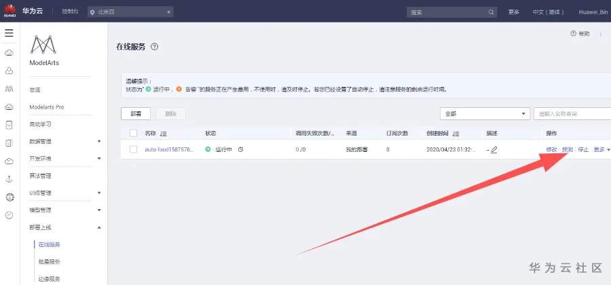This screenshot has width=611, height=285.
Task: Click the 订阅次数 column header
Action: point(397,134)
